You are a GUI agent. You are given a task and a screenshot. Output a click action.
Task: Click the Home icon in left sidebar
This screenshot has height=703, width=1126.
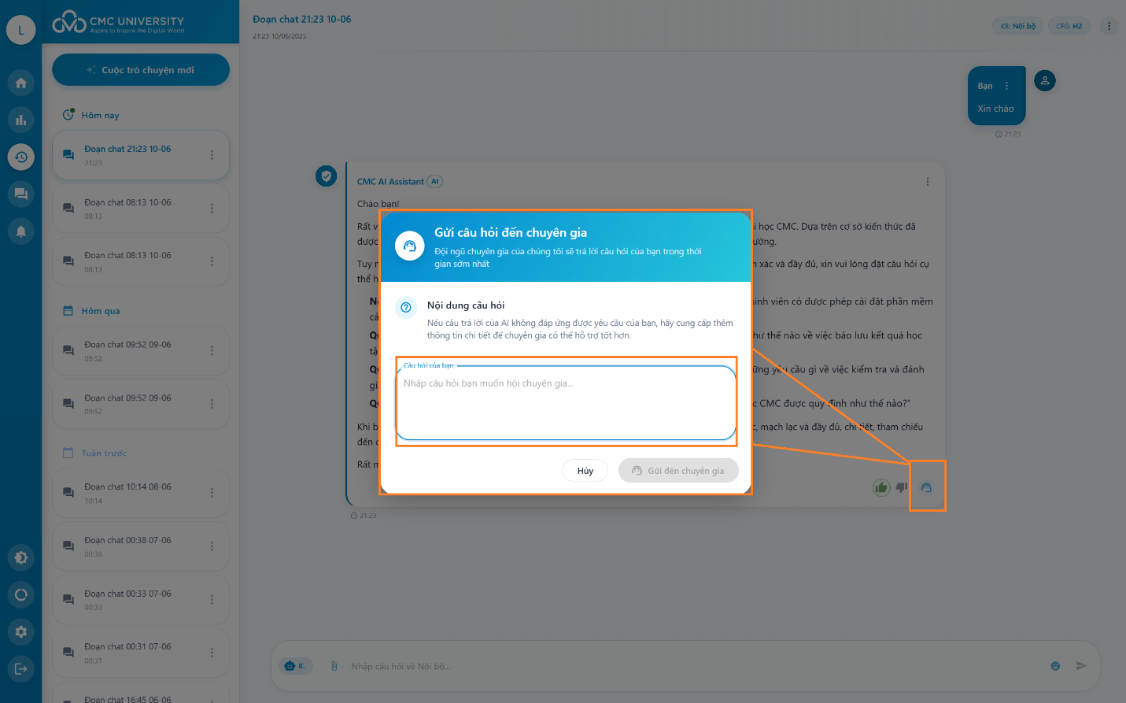click(21, 83)
